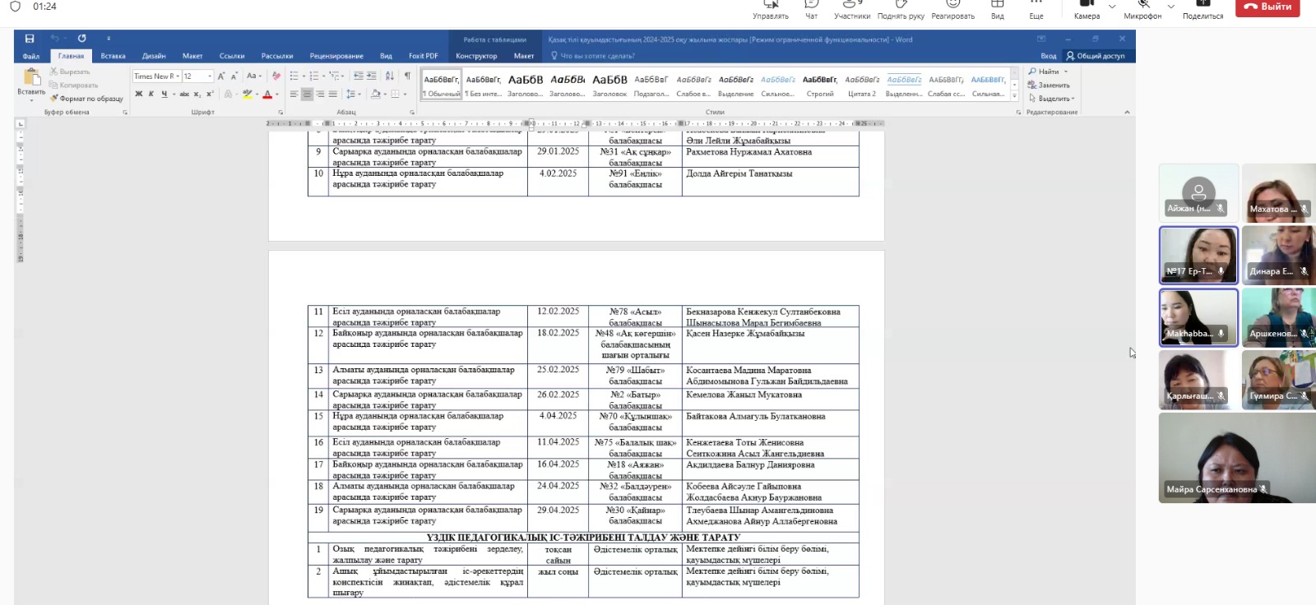1316x605 pixels.
Task: Open the Рецензирование ribbon tab
Action: pos(336,56)
